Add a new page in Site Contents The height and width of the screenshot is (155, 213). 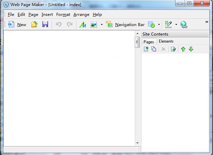pos(146,49)
